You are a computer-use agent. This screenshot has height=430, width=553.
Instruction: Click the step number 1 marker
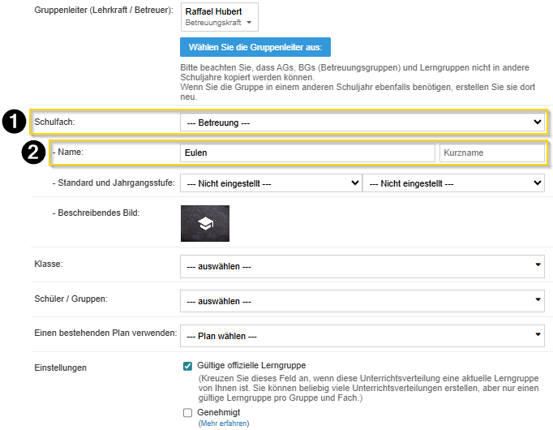[x=12, y=122]
